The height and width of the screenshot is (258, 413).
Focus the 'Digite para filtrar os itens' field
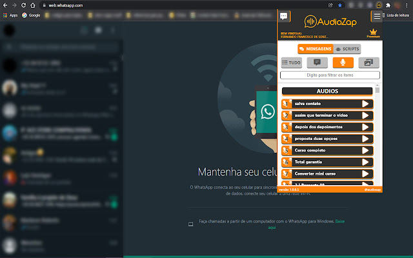[x=330, y=75]
